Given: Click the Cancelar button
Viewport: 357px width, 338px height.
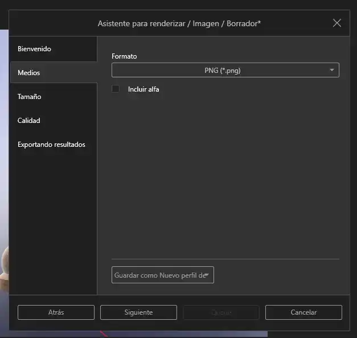Looking at the screenshot, I should point(303,312).
